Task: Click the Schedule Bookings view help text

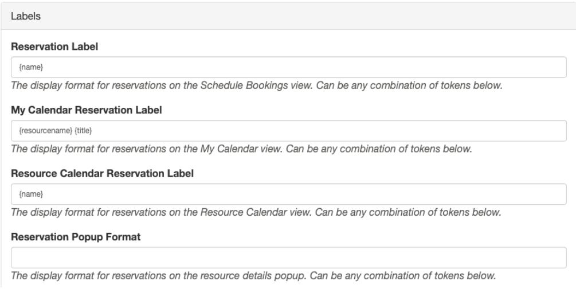Action: click(x=258, y=86)
